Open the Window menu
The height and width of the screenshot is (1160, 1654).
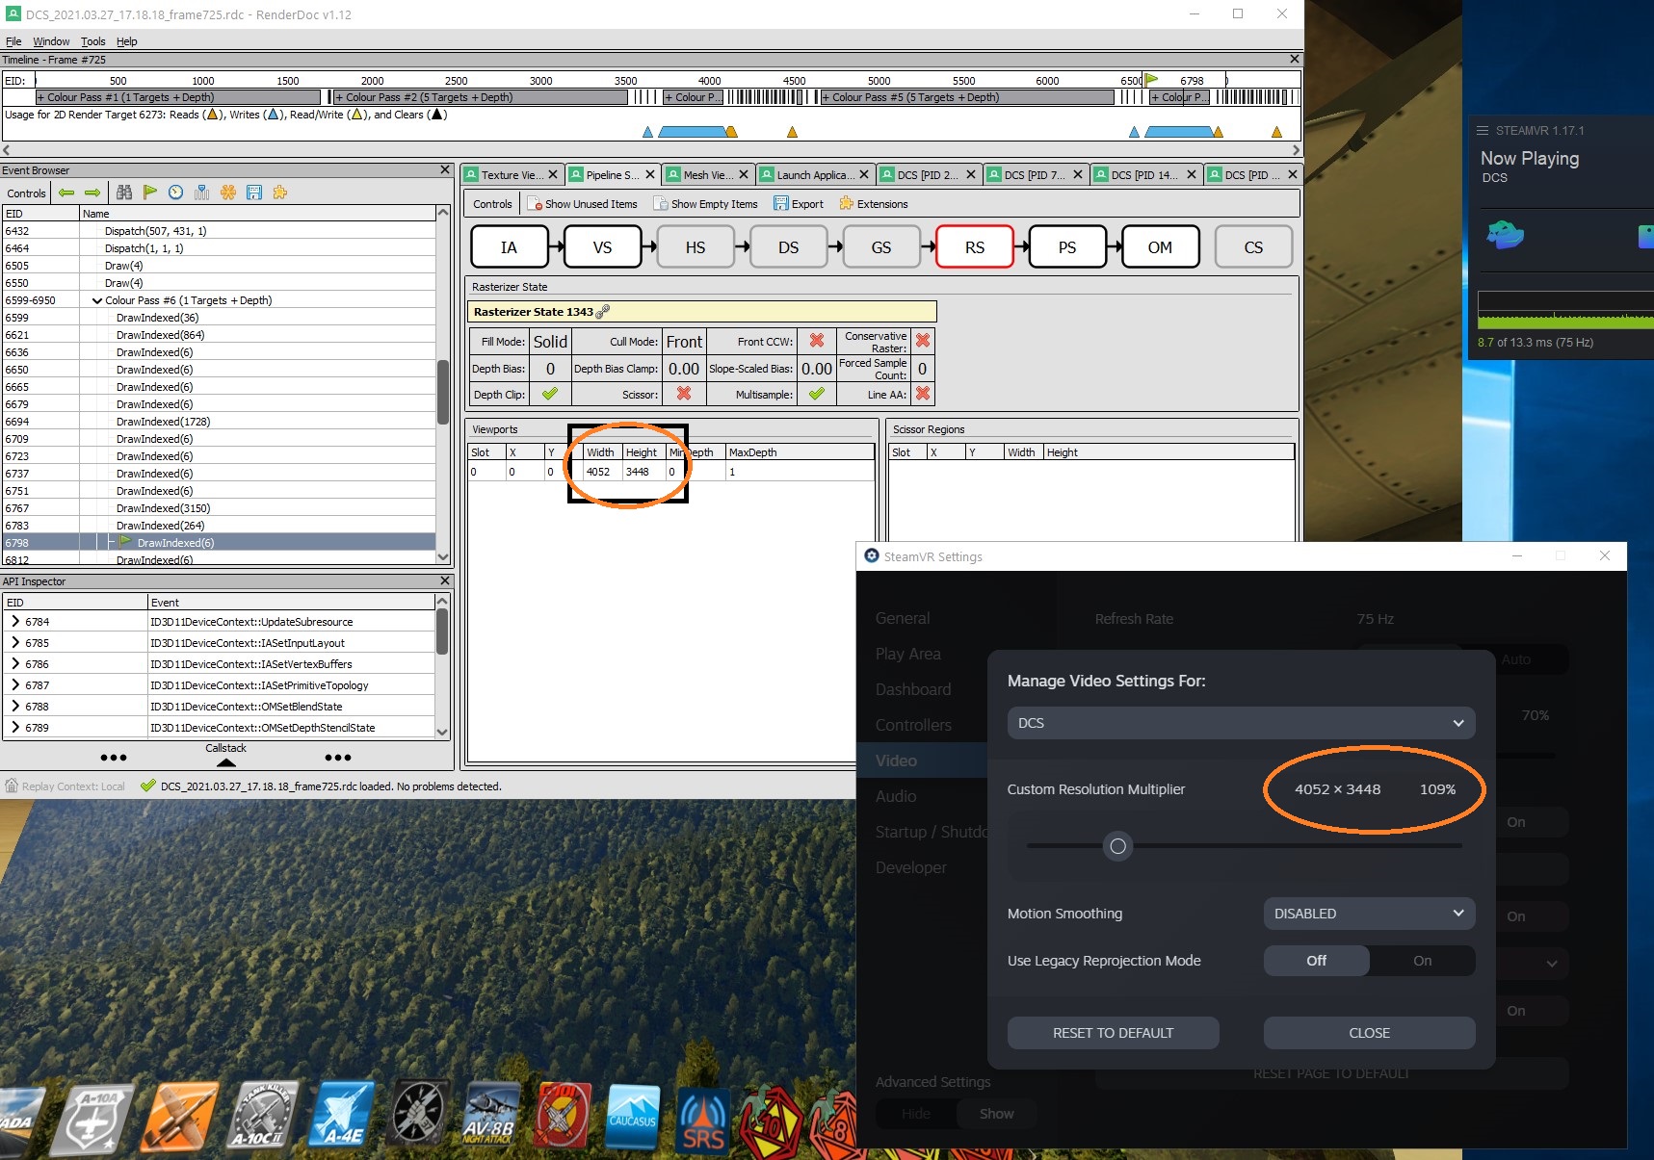(51, 41)
